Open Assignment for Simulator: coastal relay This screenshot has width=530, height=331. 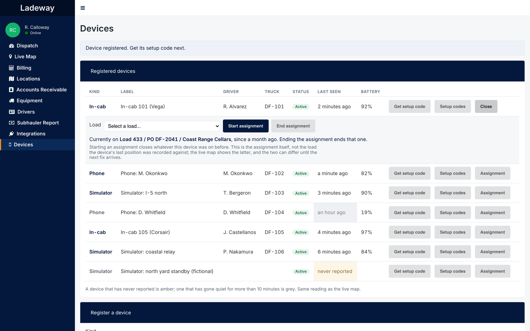coord(493,252)
